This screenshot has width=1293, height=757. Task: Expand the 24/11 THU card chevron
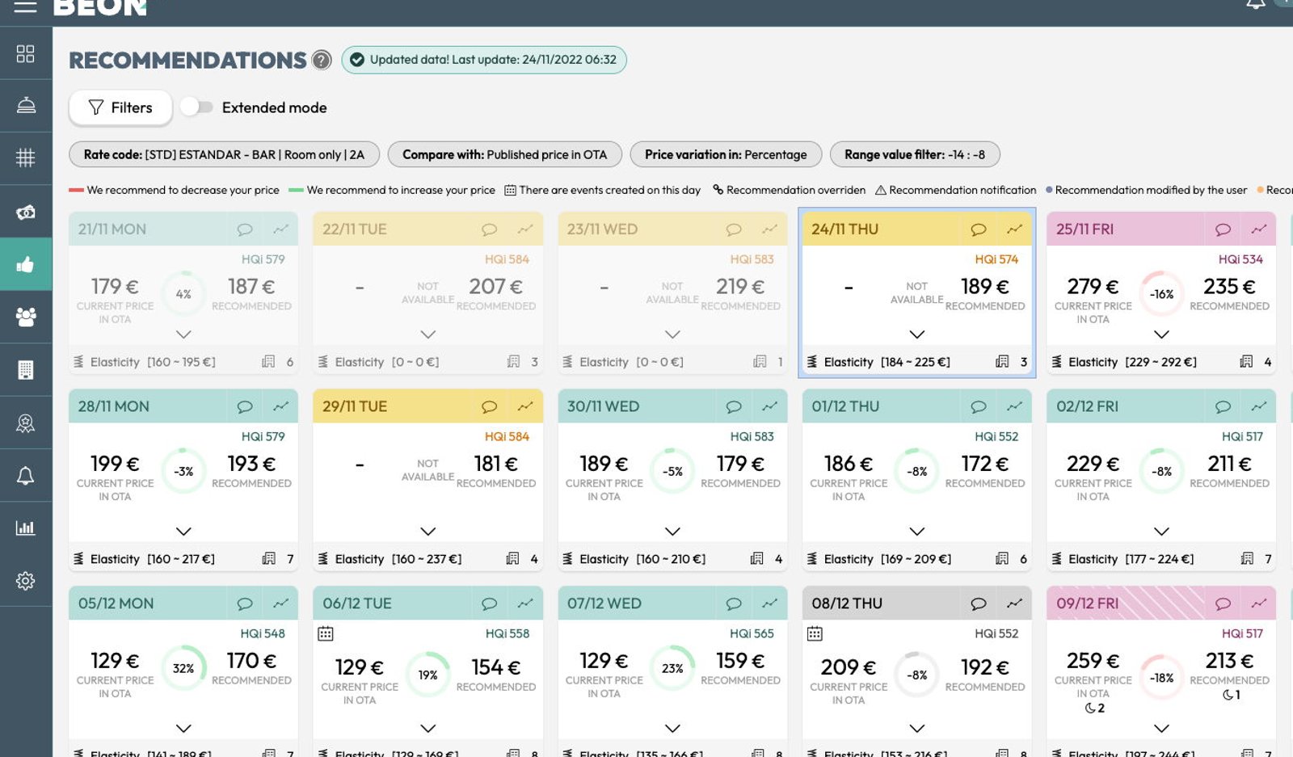click(x=916, y=334)
